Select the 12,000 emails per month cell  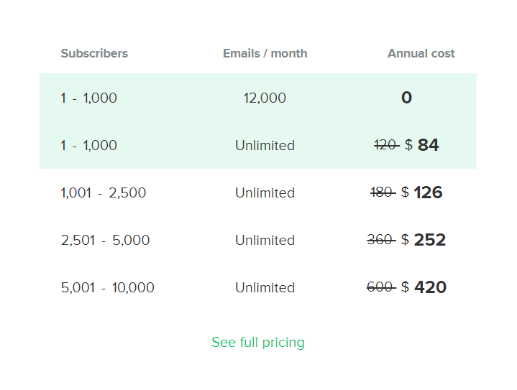click(x=265, y=98)
